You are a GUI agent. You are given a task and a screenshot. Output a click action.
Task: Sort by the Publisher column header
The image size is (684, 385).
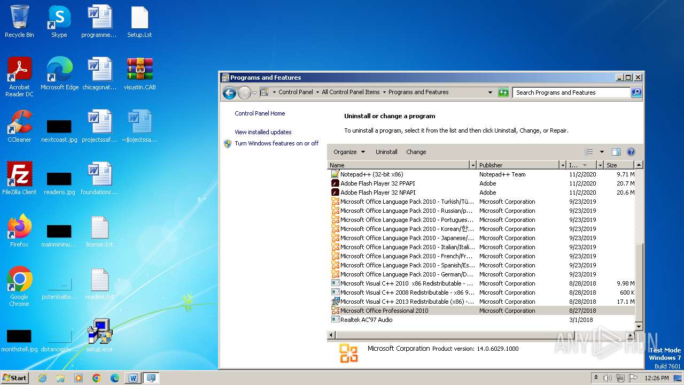tap(518, 165)
